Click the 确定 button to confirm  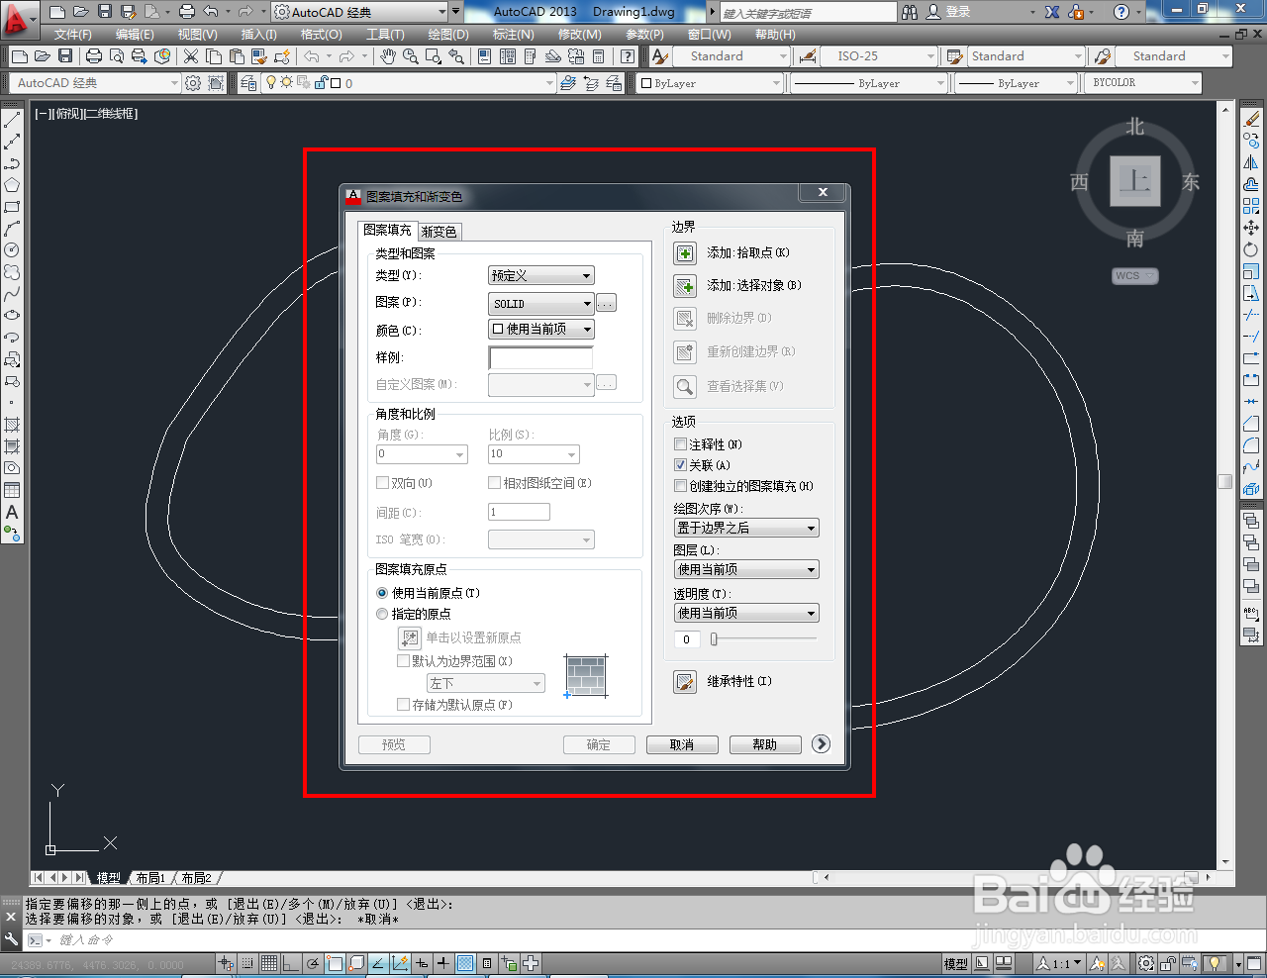[599, 743]
